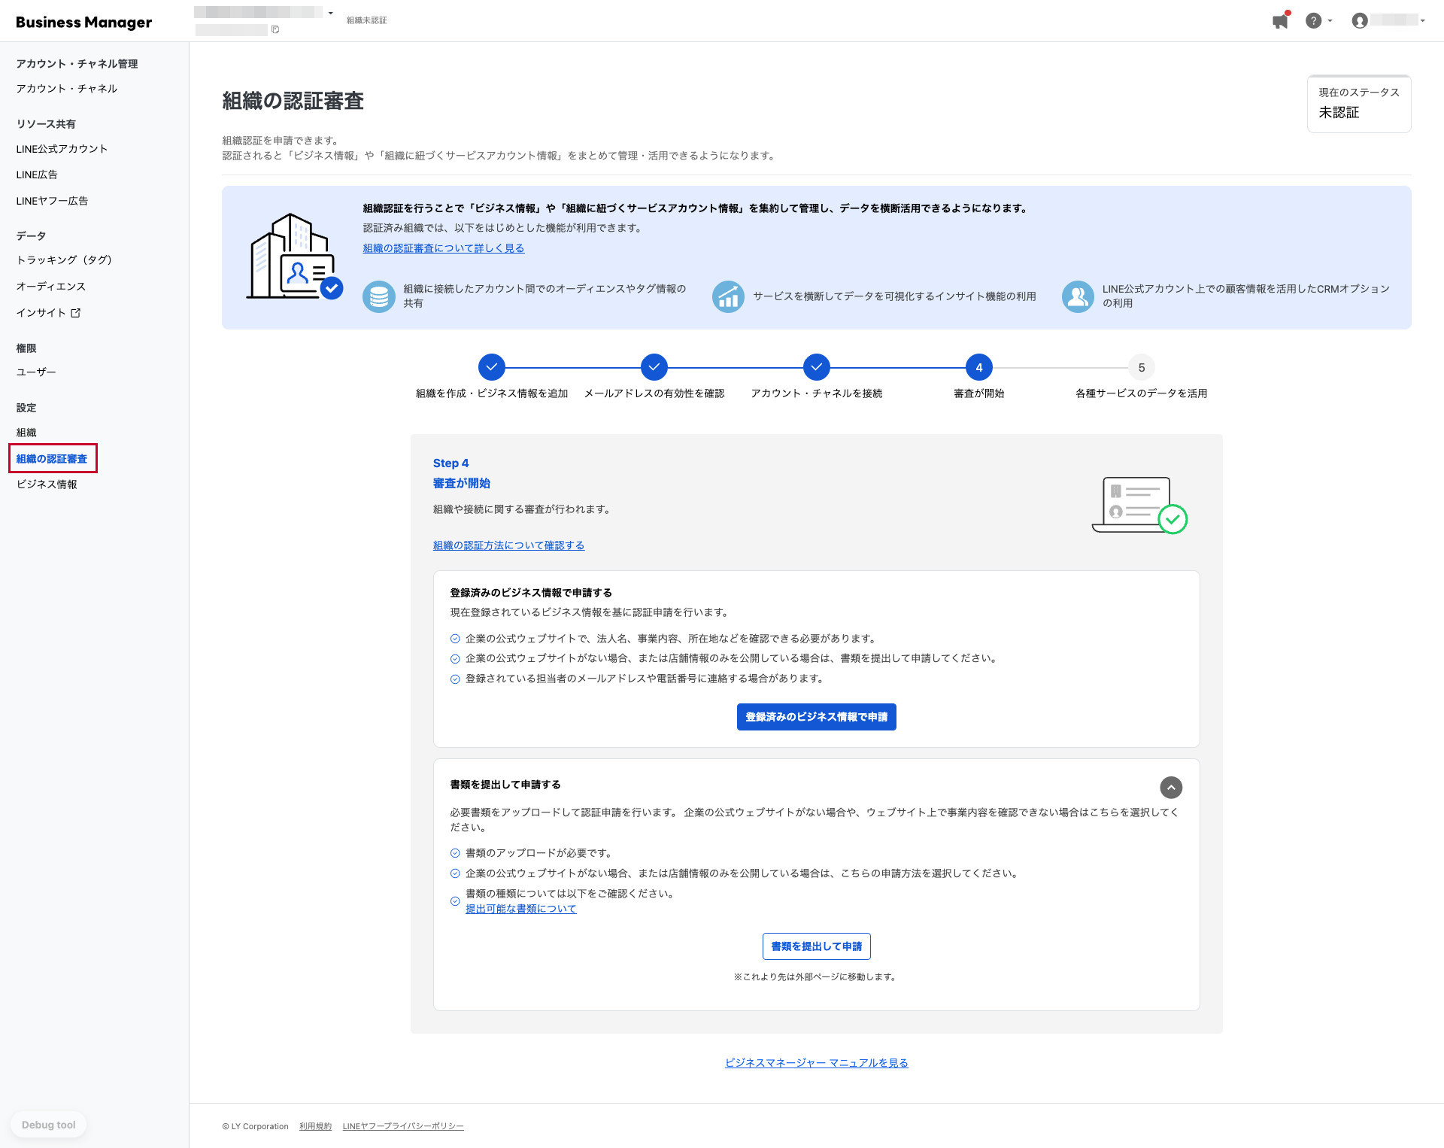Open 利用規約 footer link
Image resolution: width=1444 pixels, height=1148 pixels.
(x=315, y=1126)
